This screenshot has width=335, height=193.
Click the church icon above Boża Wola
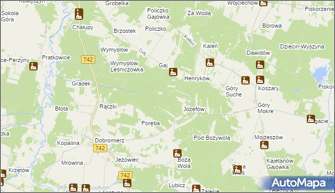[x=177, y=153]
